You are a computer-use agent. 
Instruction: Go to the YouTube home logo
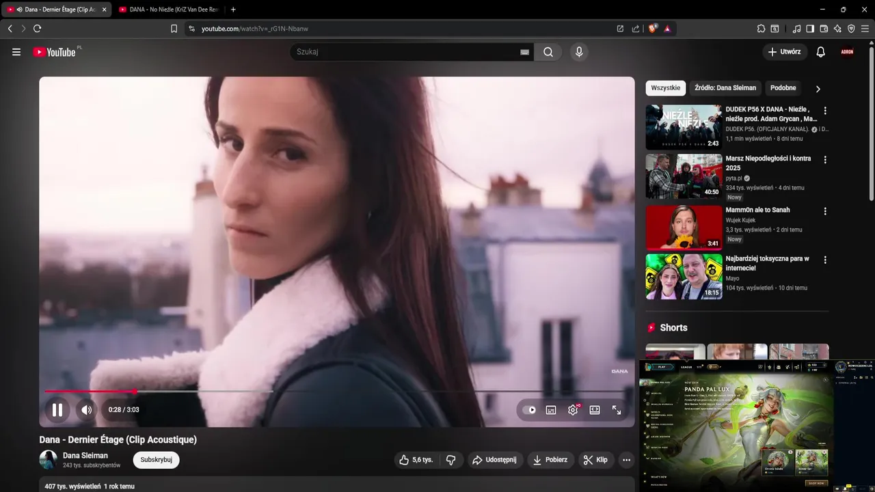pyautogui.click(x=54, y=52)
